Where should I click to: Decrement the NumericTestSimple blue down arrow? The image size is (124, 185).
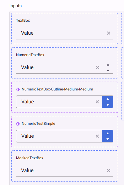coord(108,139)
